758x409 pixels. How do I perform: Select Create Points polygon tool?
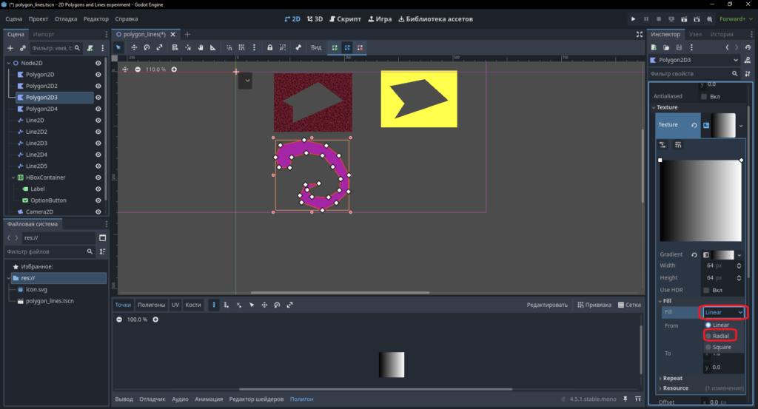[x=335, y=47]
